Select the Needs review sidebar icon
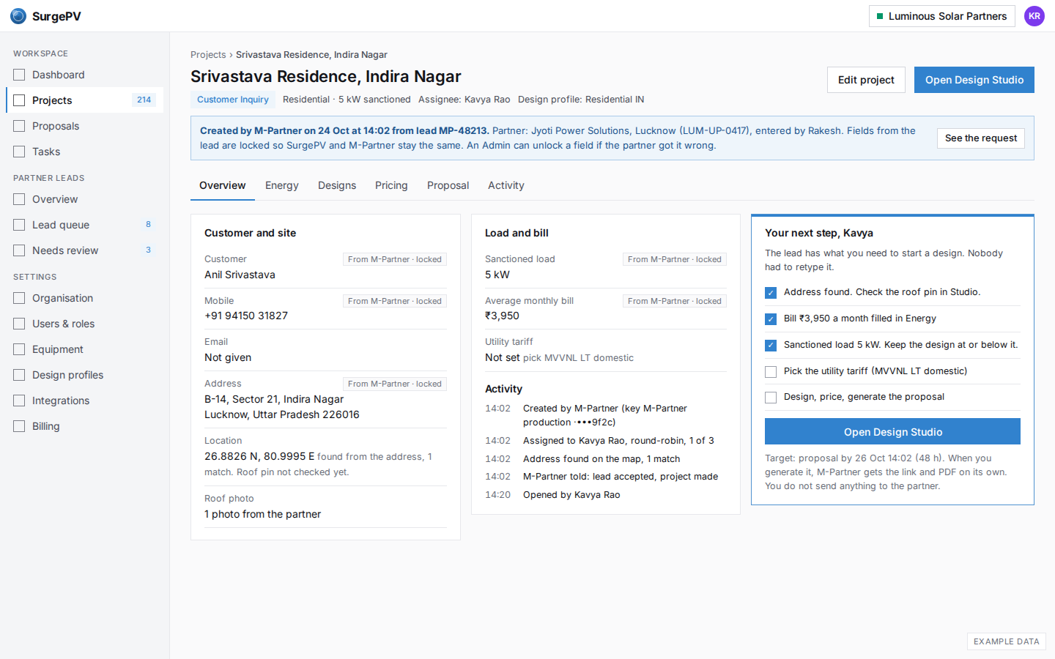The width and height of the screenshot is (1055, 659). point(19,250)
